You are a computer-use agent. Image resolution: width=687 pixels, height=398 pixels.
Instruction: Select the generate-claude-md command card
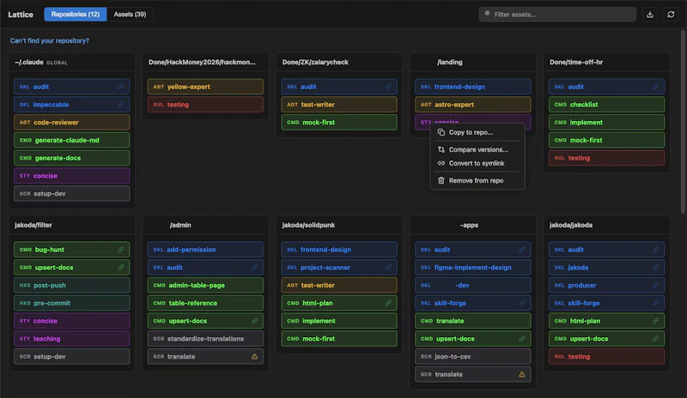(72, 140)
